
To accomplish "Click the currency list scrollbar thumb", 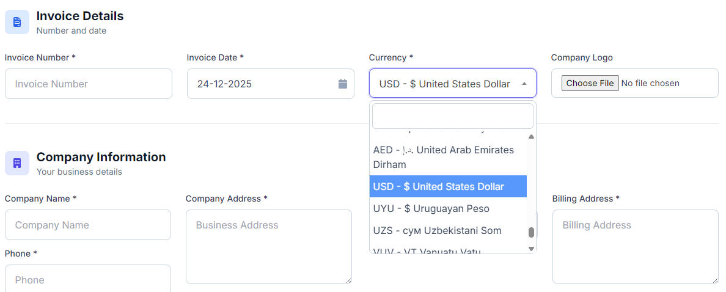I will (531, 233).
